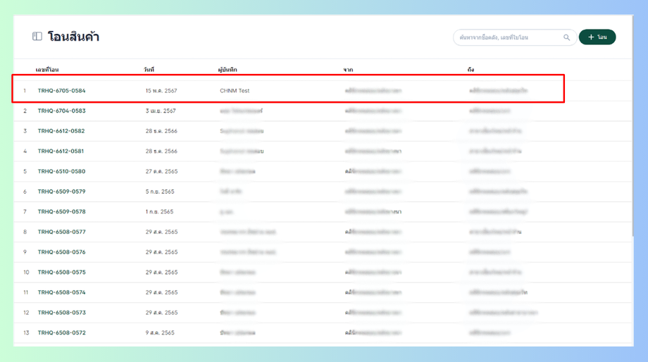The height and width of the screenshot is (362, 648).
Task: Select the date 5 ก.ย. 2565
Action: click(160, 192)
